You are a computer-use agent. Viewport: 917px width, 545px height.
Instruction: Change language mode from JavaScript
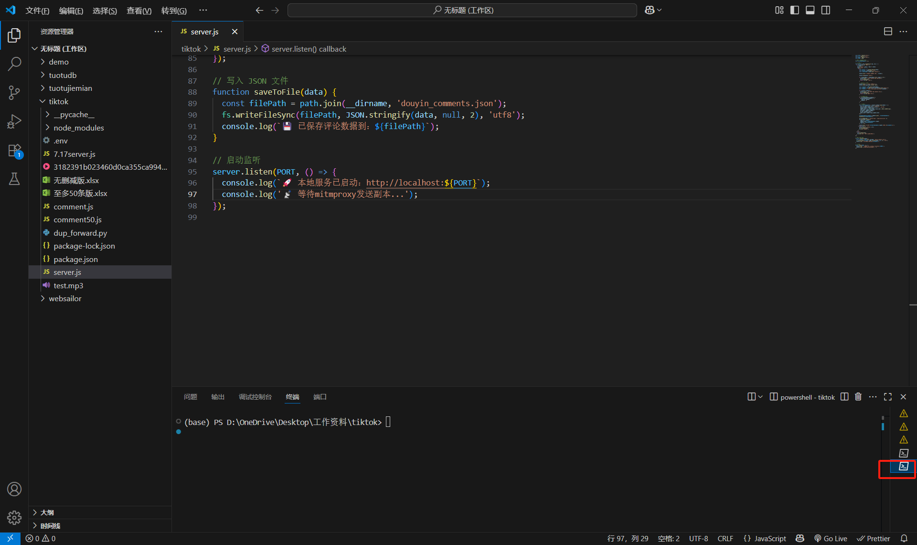tap(770, 538)
